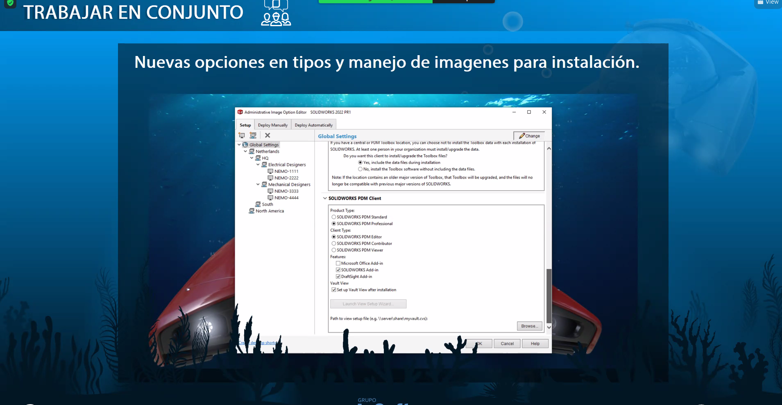
Task: Uncheck the DraftSight Add-in checkbox
Action: 338,277
